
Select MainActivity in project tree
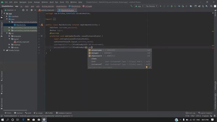coord(21,25)
